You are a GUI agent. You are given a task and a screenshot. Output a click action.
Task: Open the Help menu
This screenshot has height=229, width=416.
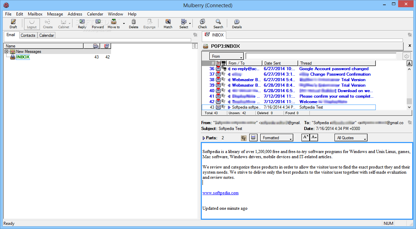tap(132, 14)
